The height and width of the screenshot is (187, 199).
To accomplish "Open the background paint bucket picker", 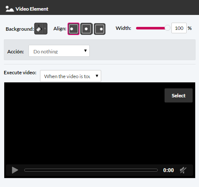I will pyautogui.click(x=39, y=29).
